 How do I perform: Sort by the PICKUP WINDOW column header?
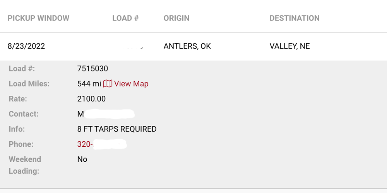[38, 18]
